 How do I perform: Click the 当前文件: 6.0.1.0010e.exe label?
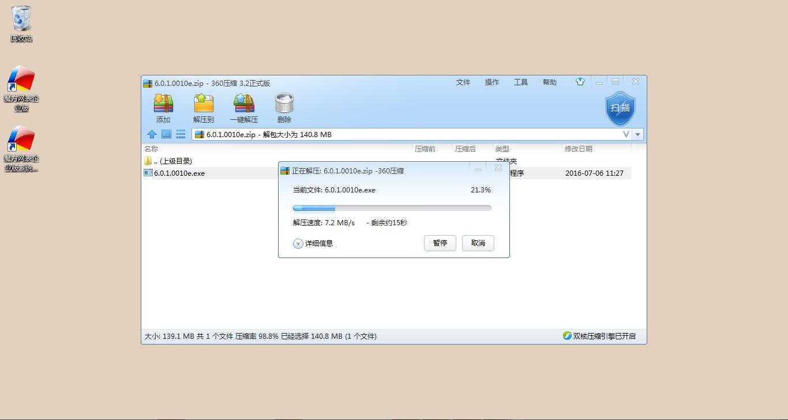tap(334, 190)
